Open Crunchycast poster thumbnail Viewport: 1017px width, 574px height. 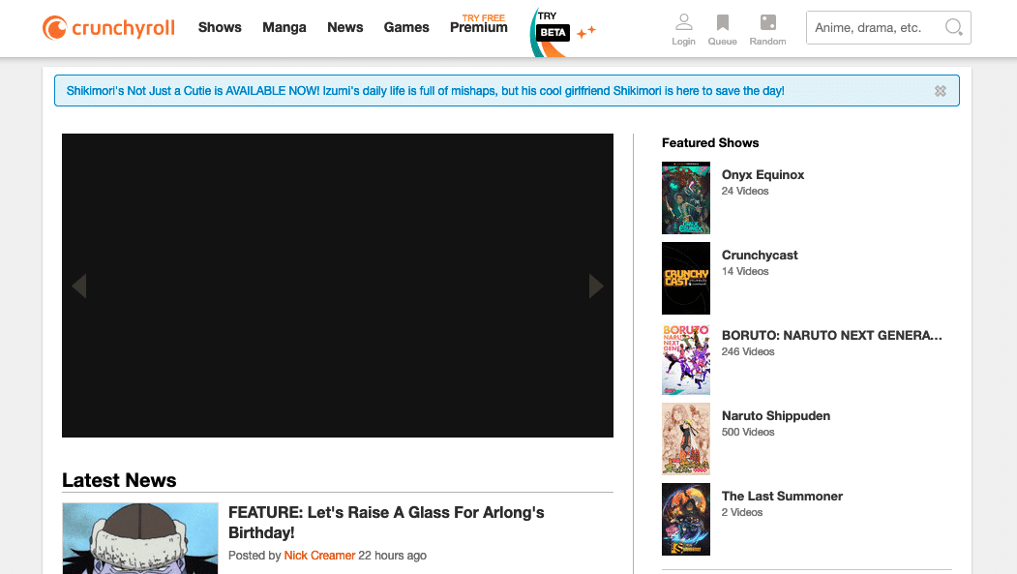pyautogui.click(x=685, y=278)
